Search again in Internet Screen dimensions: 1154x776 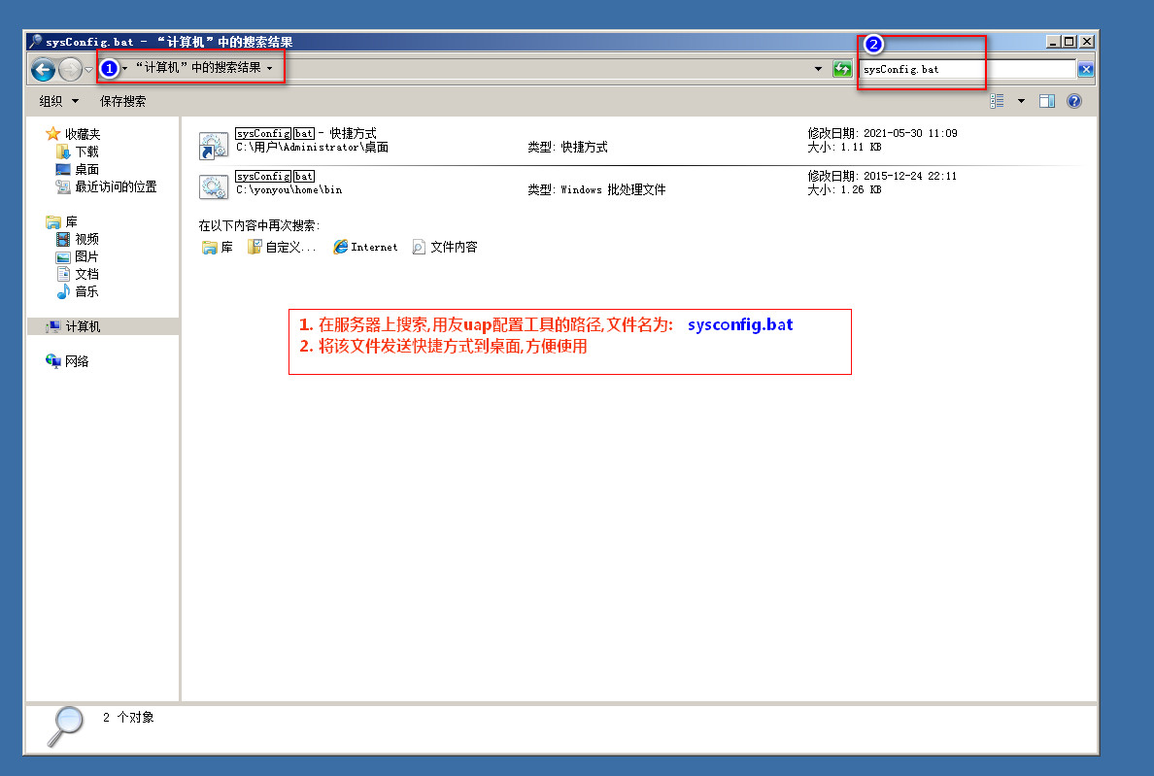click(365, 248)
